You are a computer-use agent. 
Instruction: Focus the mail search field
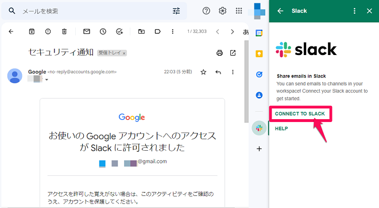[x=94, y=11]
